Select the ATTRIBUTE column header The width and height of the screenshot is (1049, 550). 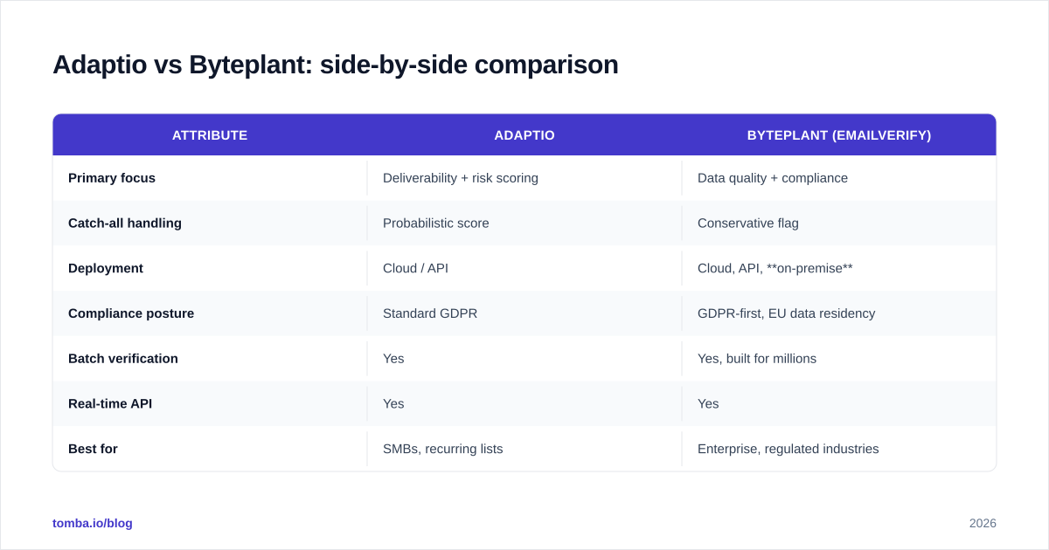pos(210,135)
